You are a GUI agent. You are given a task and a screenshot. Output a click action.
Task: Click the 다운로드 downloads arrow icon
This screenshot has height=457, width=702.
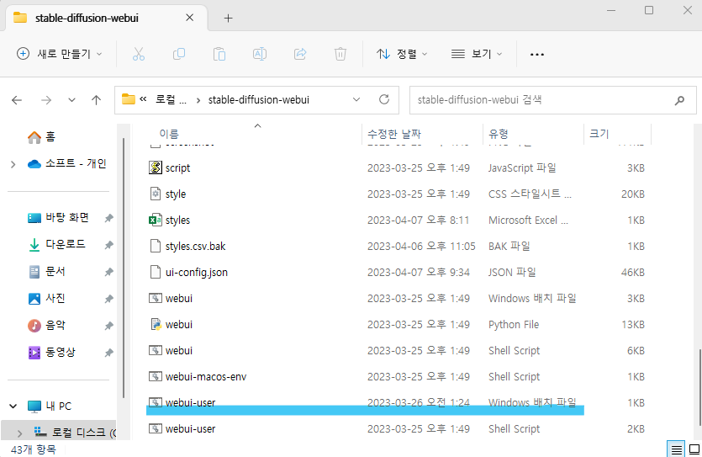[34, 245]
